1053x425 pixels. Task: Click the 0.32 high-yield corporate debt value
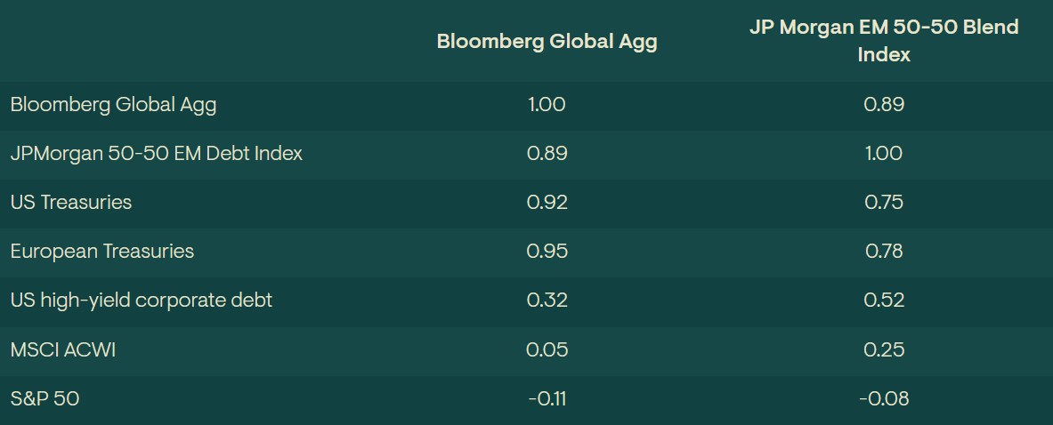click(547, 301)
